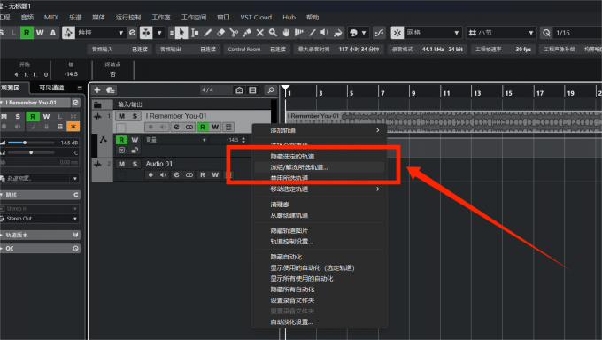Image resolution: width=602 pixels, height=340 pixels.
Task: Click bar 9 on the timeline ruler
Action: coord(413,93)
